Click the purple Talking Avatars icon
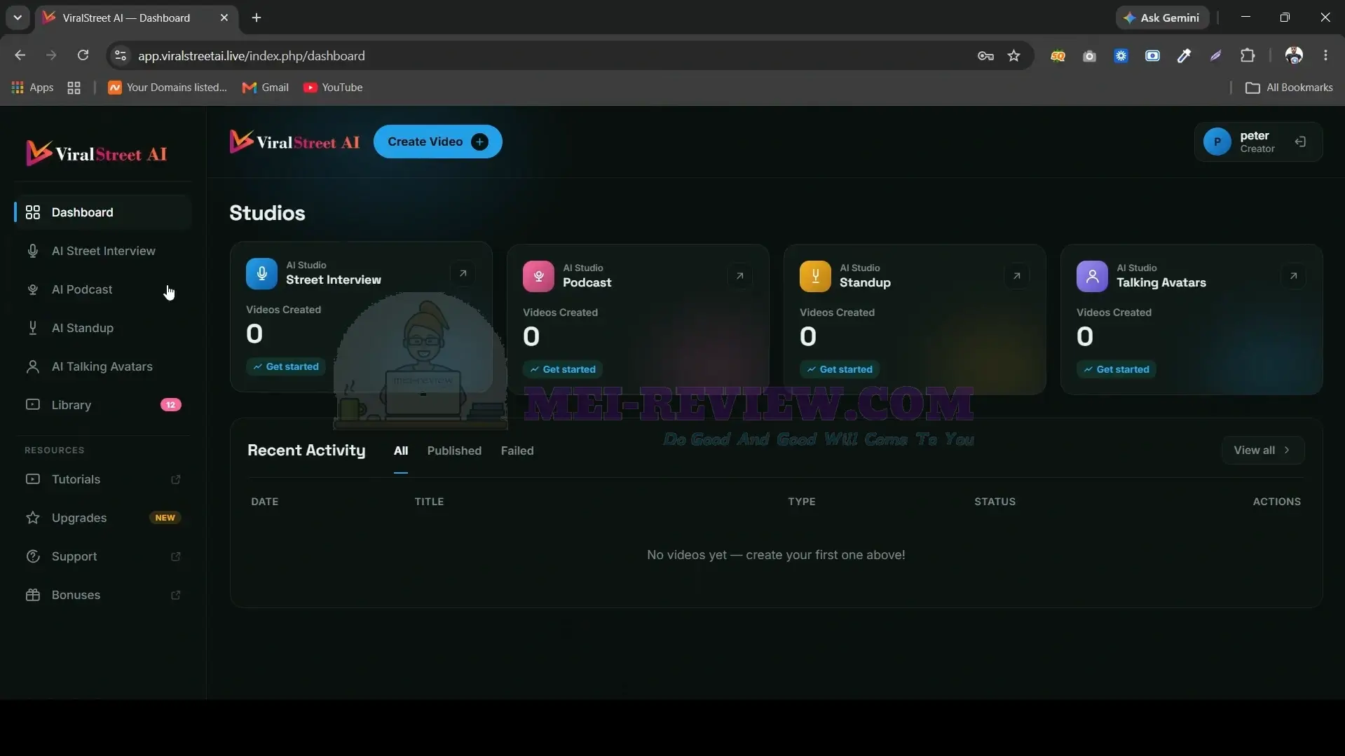The height and width of the screenshot is (756, 1345). (x=1092, y=276)
